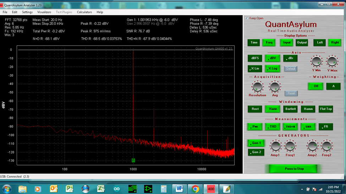This screenshot has width=346, height=194.
Task: Toggle the SNR measurement
Action: coord(308,127)
